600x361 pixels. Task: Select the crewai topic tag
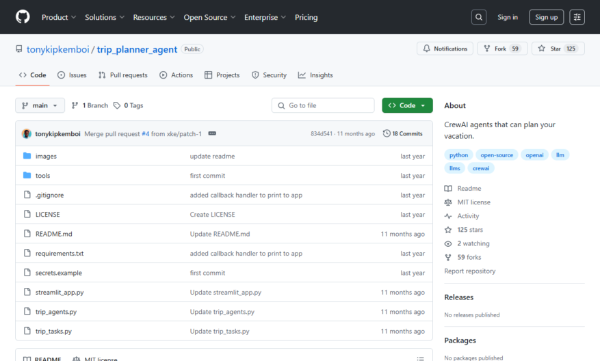tap(480, 168)
